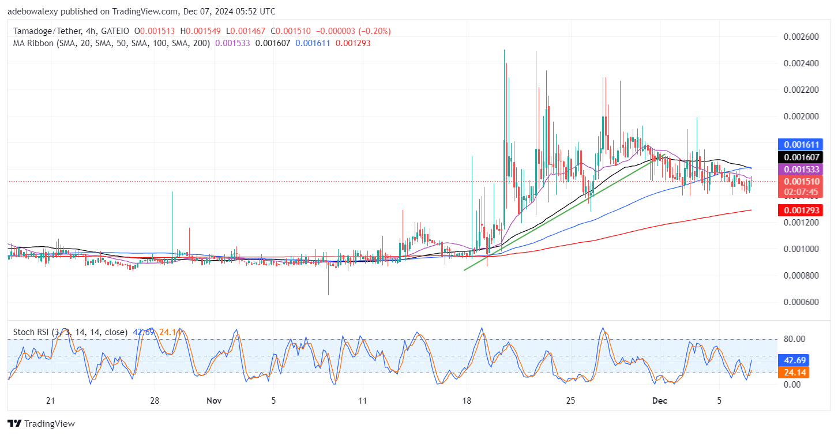Click the 0.001200 price axis label

click(x=801, y=223)
